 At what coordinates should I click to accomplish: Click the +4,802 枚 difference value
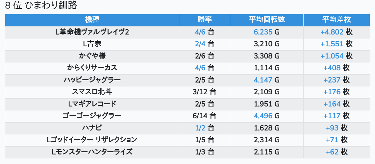click(x=336, y=32)
